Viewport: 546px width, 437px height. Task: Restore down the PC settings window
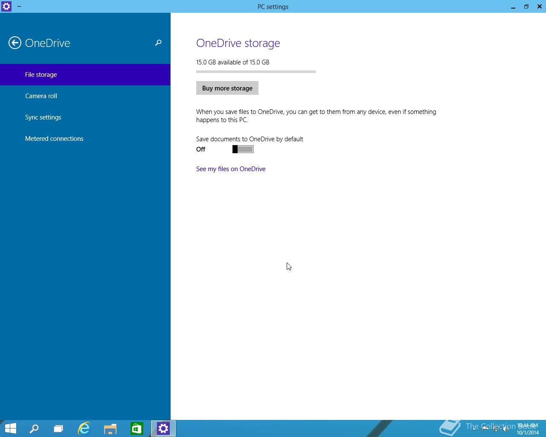[526, 6]
